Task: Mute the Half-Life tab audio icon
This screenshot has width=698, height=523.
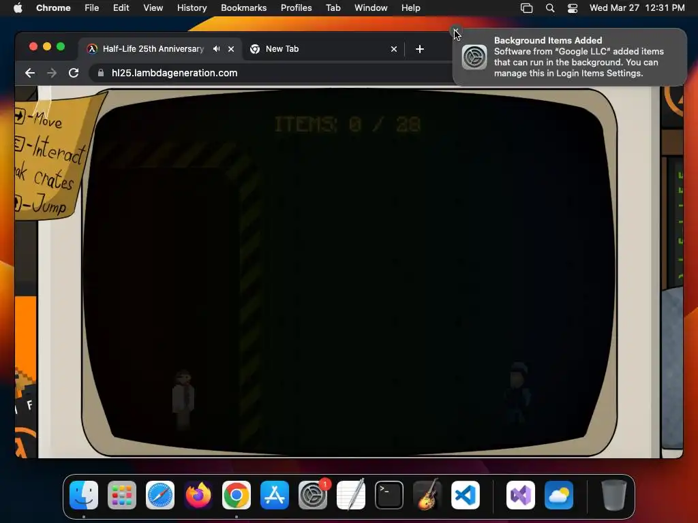Action: coord(216,49)
